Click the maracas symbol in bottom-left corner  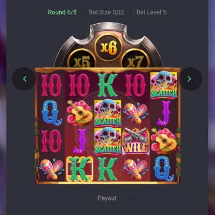click(x=52, y=169)
